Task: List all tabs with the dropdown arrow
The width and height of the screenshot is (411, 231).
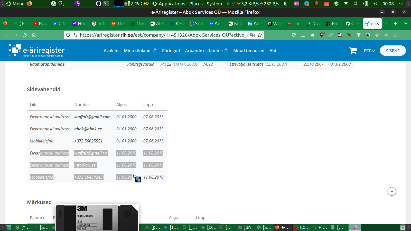Action: pyautogui.click(x=406, y=23)
